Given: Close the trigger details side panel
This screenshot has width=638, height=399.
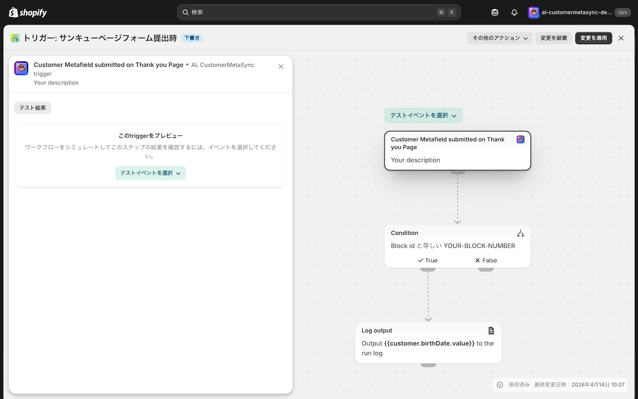Looking at the screenshot, I should tap(281, 66).
